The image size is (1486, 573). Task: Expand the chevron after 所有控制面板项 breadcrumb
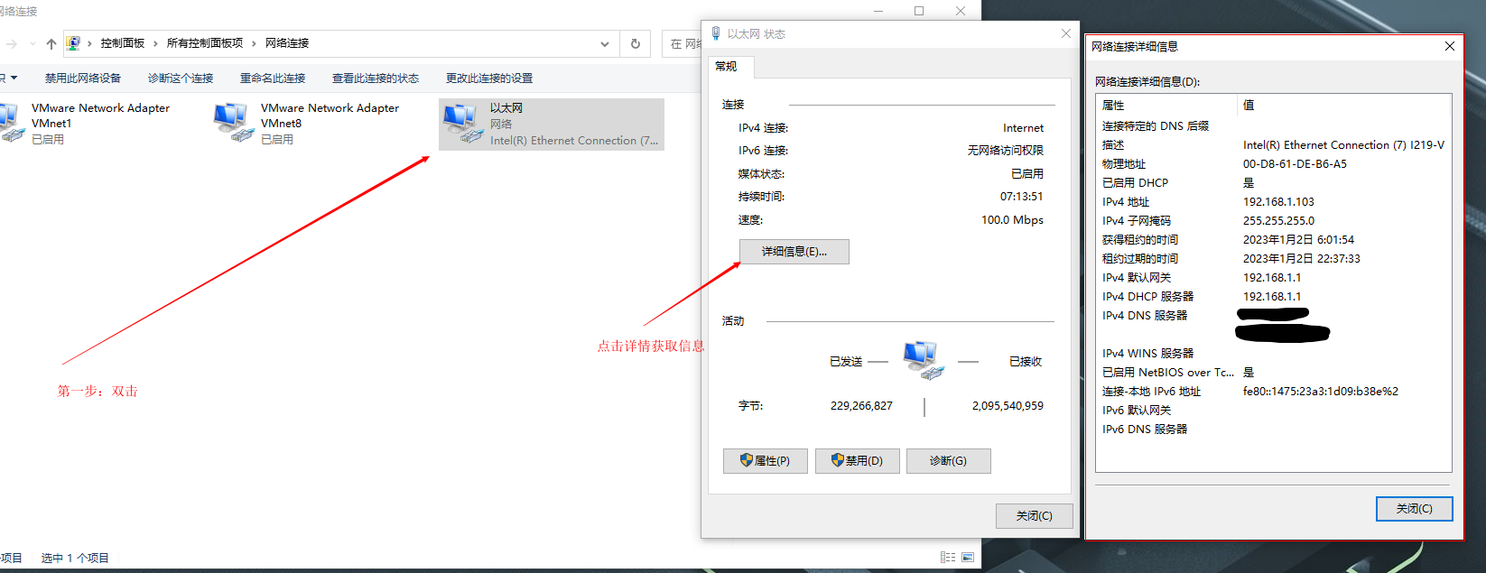point(254,43)
